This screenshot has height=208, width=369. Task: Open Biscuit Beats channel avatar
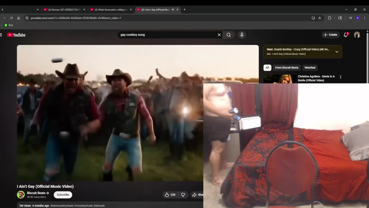(x=21, y=195)
